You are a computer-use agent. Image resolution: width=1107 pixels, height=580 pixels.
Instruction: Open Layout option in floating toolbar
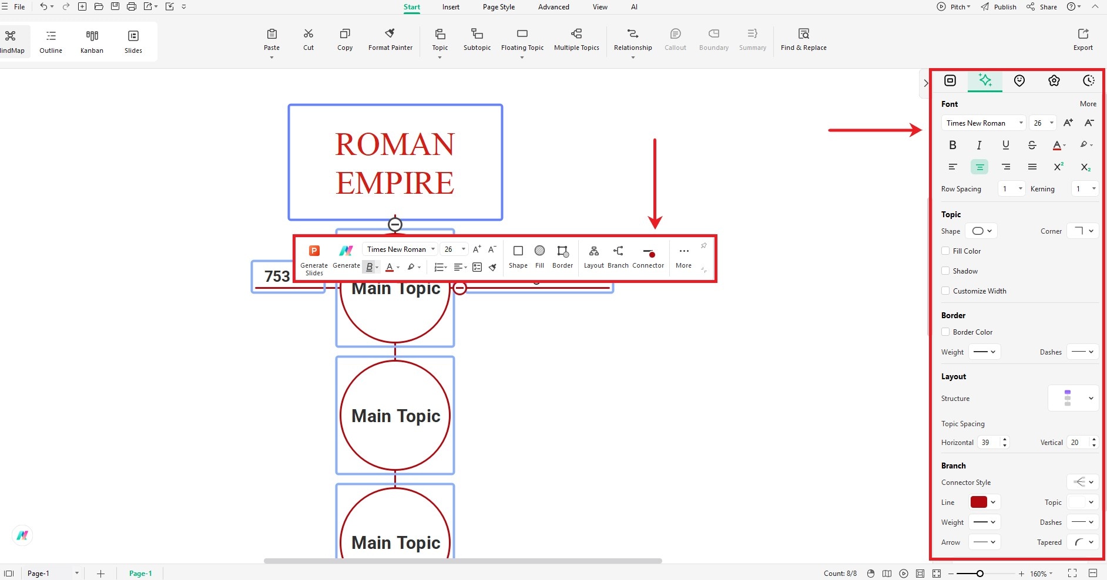[594, 257]
